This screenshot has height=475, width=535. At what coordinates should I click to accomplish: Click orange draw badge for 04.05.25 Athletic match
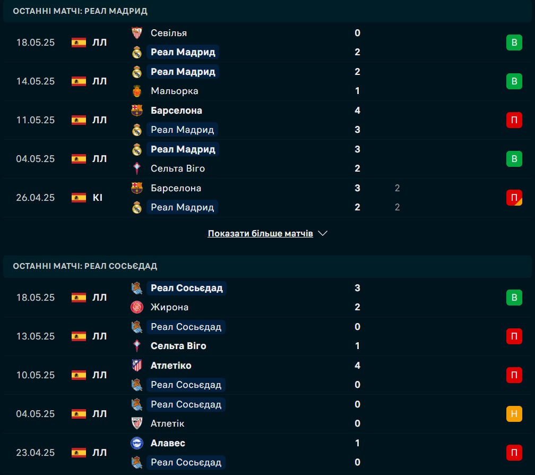(x=514, y=414)
